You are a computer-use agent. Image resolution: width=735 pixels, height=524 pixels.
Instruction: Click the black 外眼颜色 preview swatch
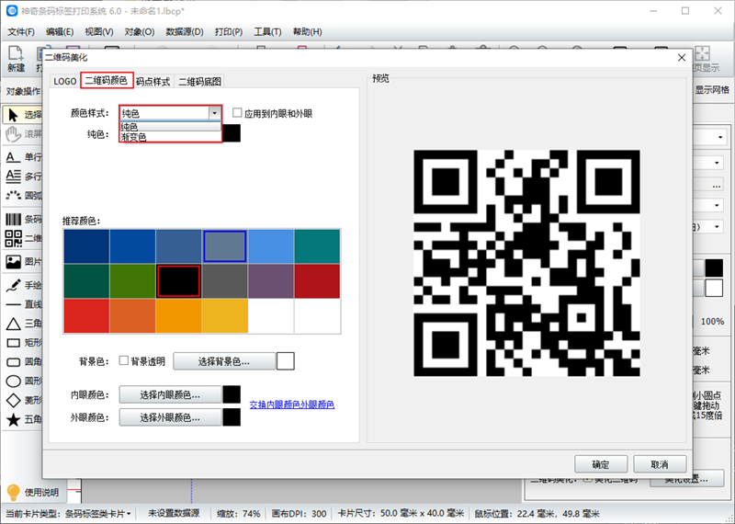point(232,417)
